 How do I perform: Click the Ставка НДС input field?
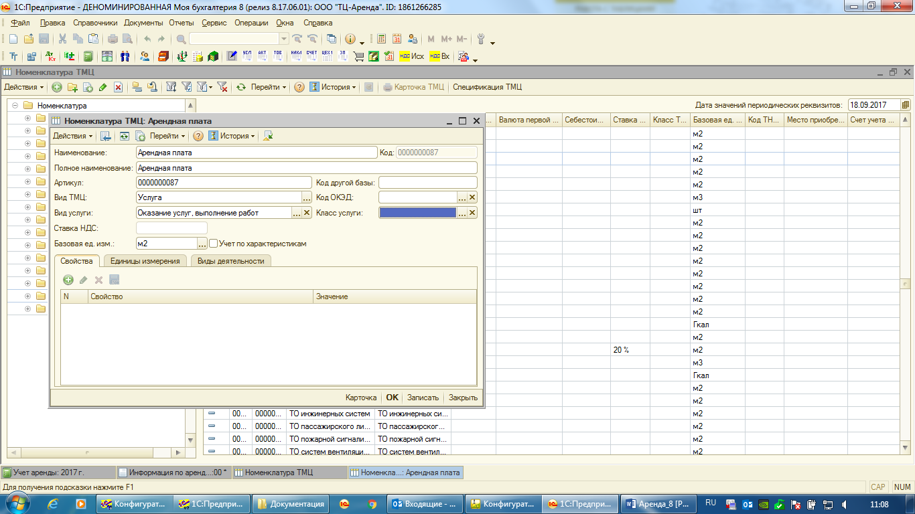[171, 228]
